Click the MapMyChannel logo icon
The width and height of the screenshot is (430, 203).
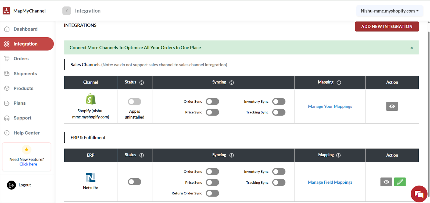[6, 11]
